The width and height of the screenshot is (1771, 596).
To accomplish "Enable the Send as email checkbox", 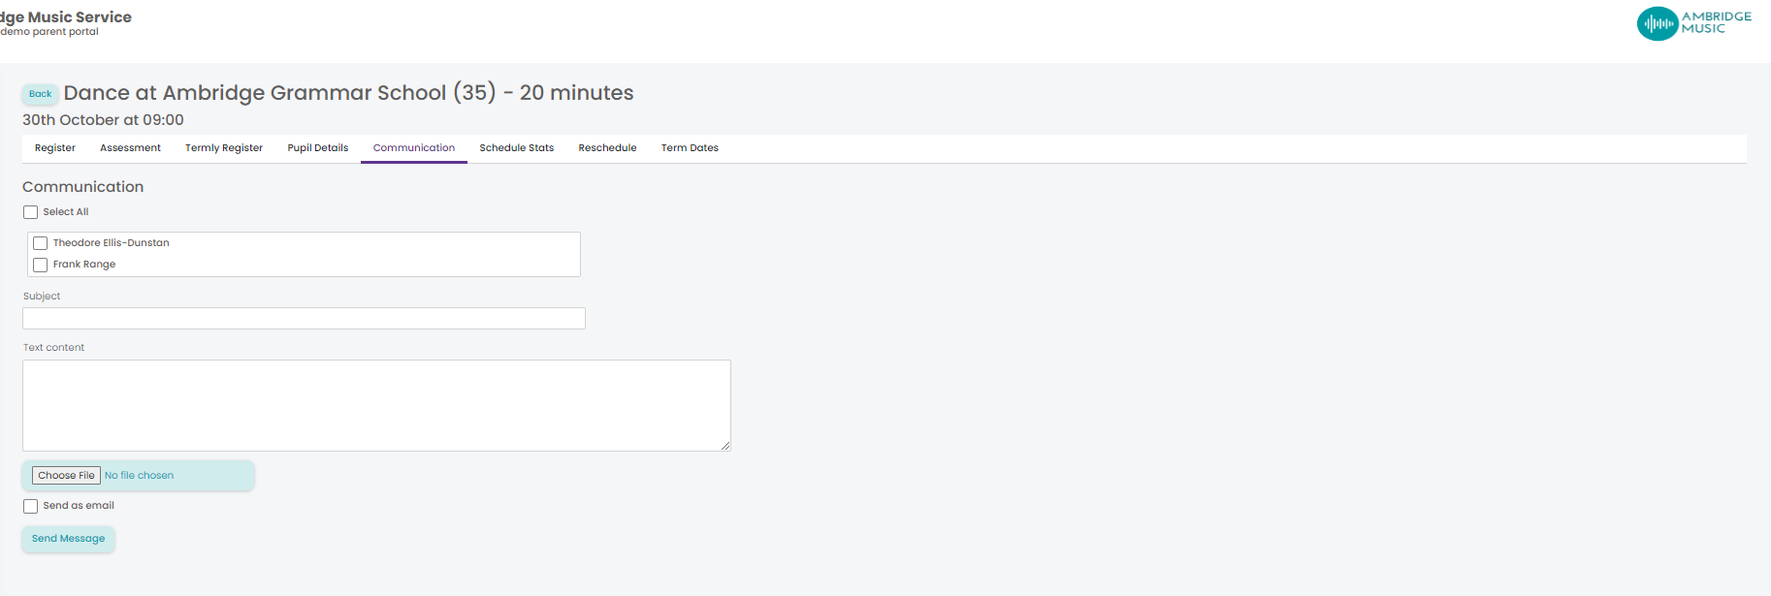I will [x=31, y=506].
